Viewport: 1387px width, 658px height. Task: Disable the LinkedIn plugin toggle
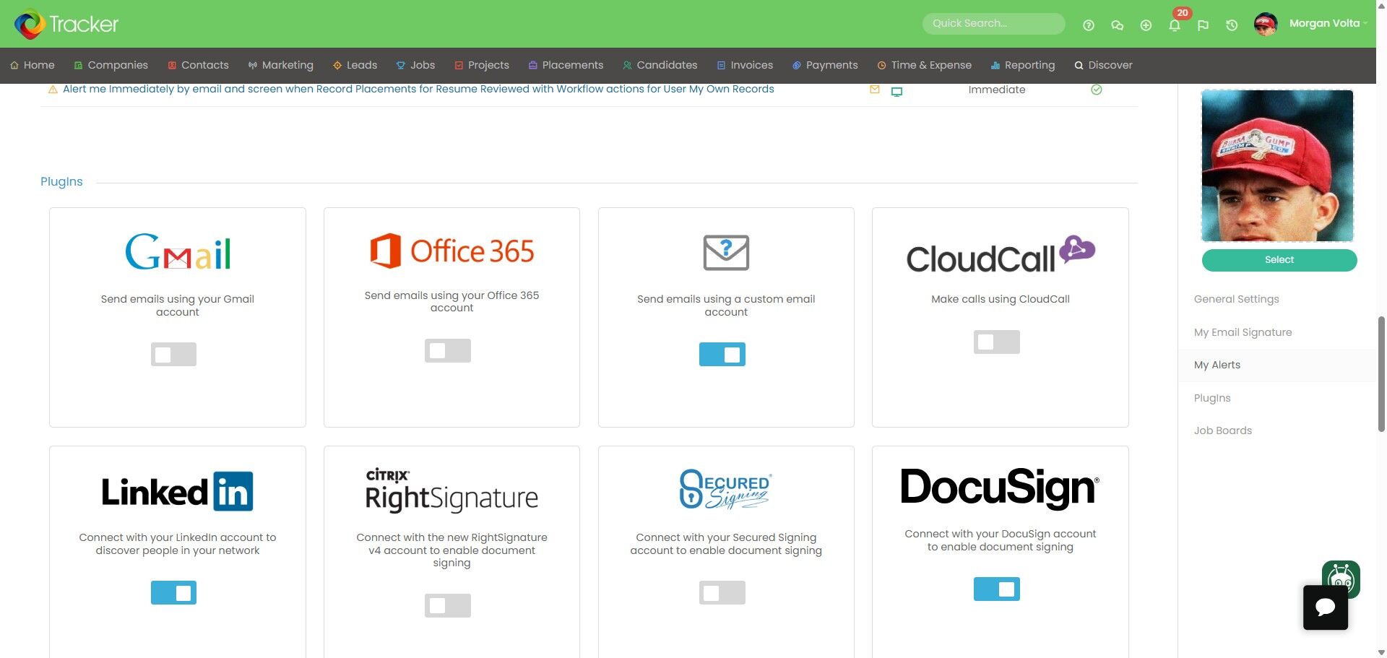tap(173, 592)
